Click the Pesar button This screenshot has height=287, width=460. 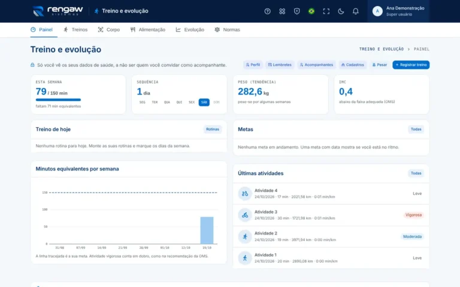[x=380, y=65]
